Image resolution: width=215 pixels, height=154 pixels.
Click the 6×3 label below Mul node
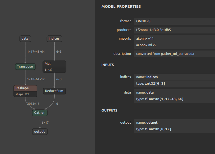click(59, 79)
